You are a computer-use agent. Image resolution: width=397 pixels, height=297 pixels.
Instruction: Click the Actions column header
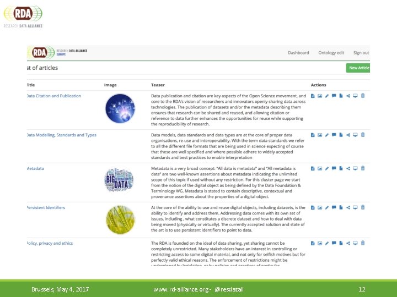click(x=318, y=85)
